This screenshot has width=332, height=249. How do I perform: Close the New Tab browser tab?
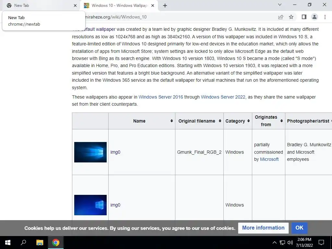tap(75, 6)
